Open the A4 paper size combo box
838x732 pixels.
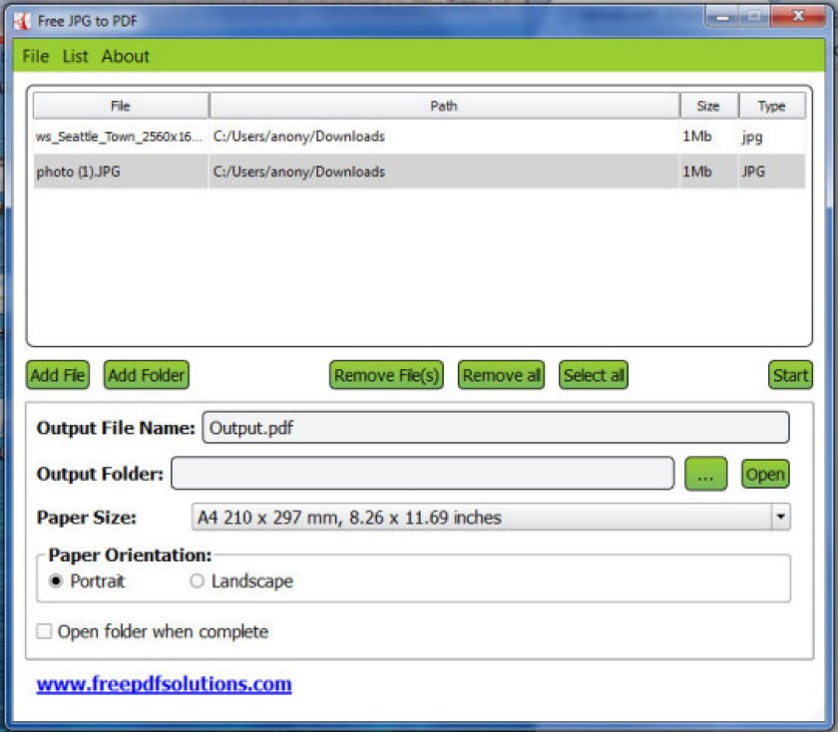[491, 517]
